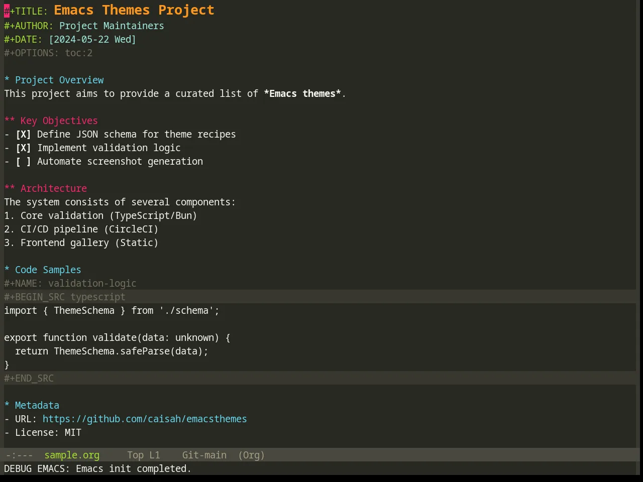The width and height of the screenshot is (643, 482).
Task: Click list item Core validation (TypeScript/Bun)
Action: pyautogui.click(x=100, y=216)
